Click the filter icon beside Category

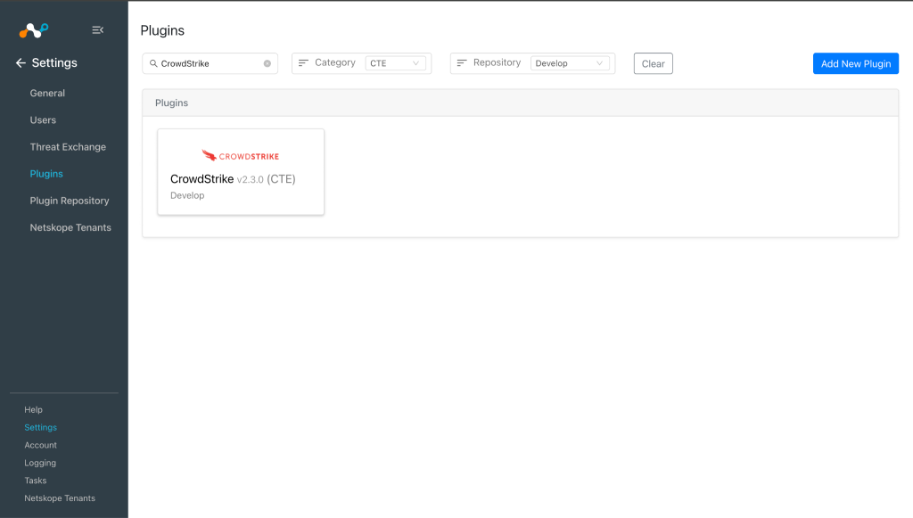click(303, 62)
